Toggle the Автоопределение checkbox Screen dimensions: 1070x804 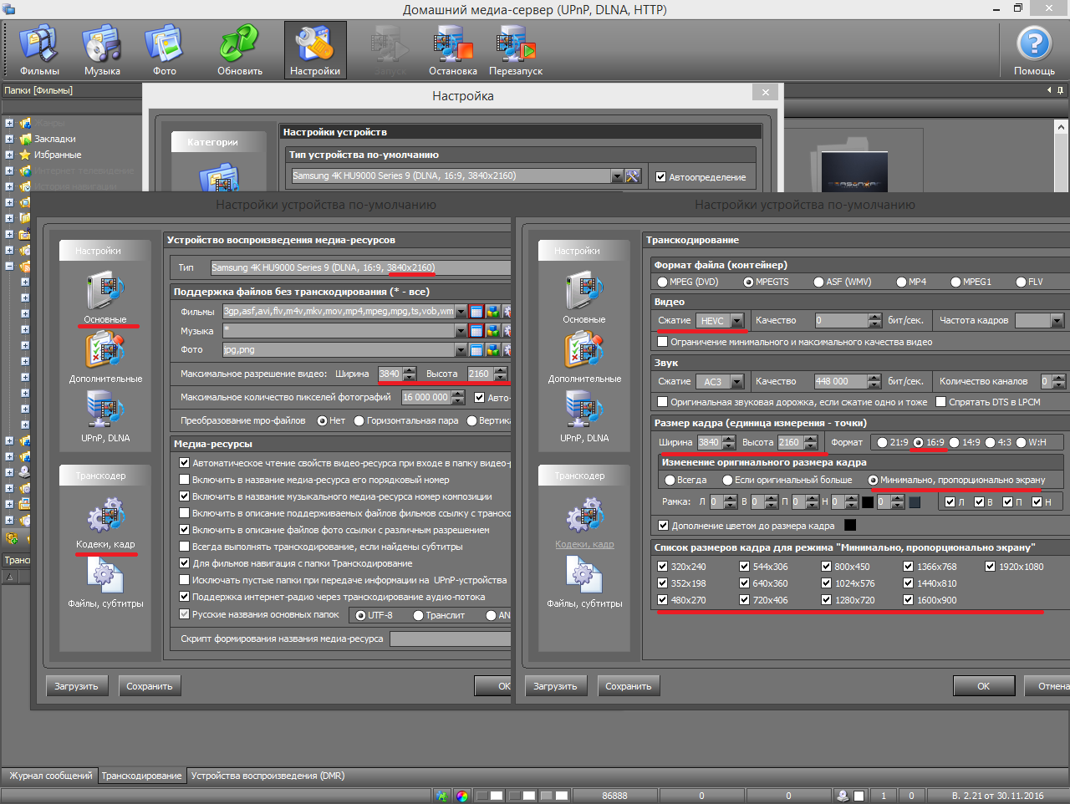pyautogui.click(x=661, y=177)
